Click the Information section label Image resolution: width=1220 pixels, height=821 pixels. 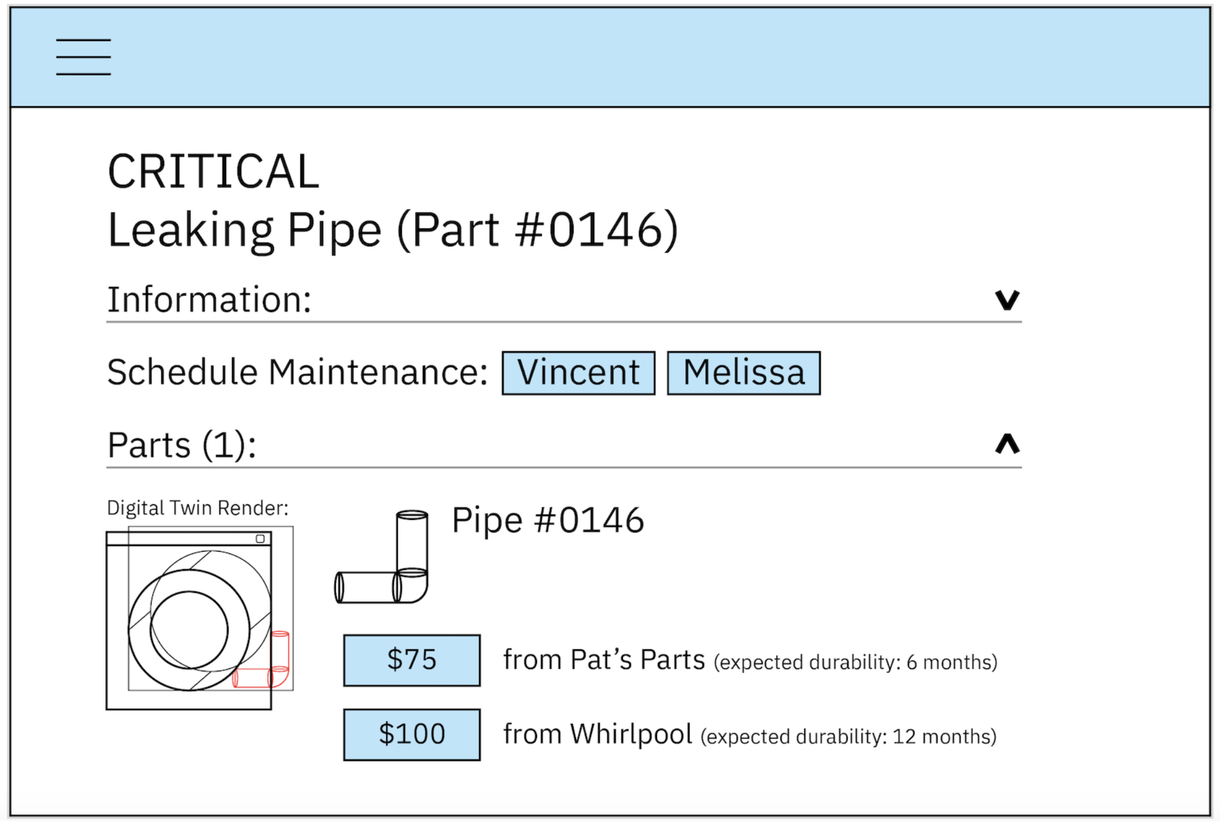(x=209, y=300)
